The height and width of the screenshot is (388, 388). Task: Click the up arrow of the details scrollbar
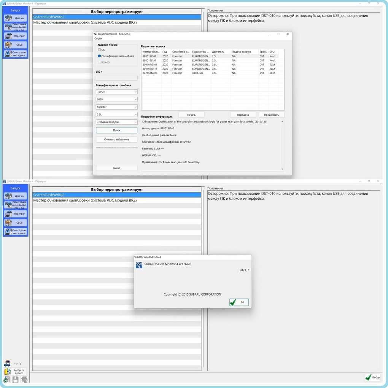click(x=282, y=121)
